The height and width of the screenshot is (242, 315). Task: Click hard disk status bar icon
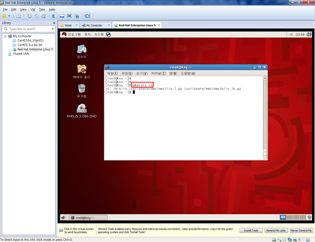[274, 240]
